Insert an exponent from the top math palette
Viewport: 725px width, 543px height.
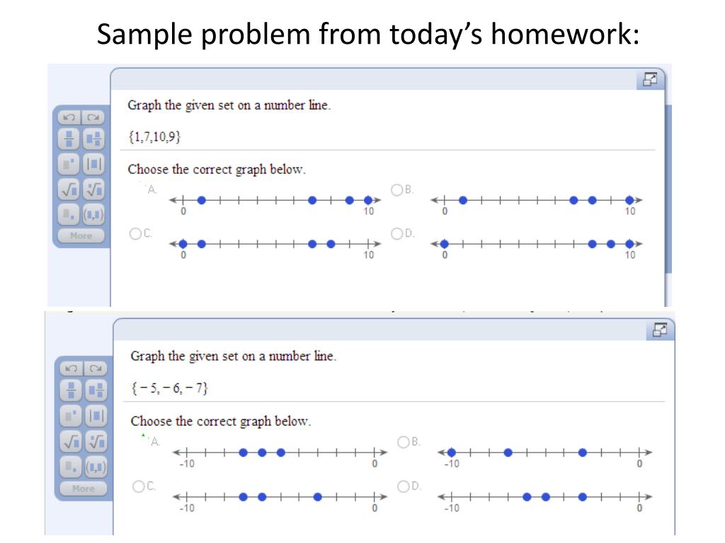point(69,164)
